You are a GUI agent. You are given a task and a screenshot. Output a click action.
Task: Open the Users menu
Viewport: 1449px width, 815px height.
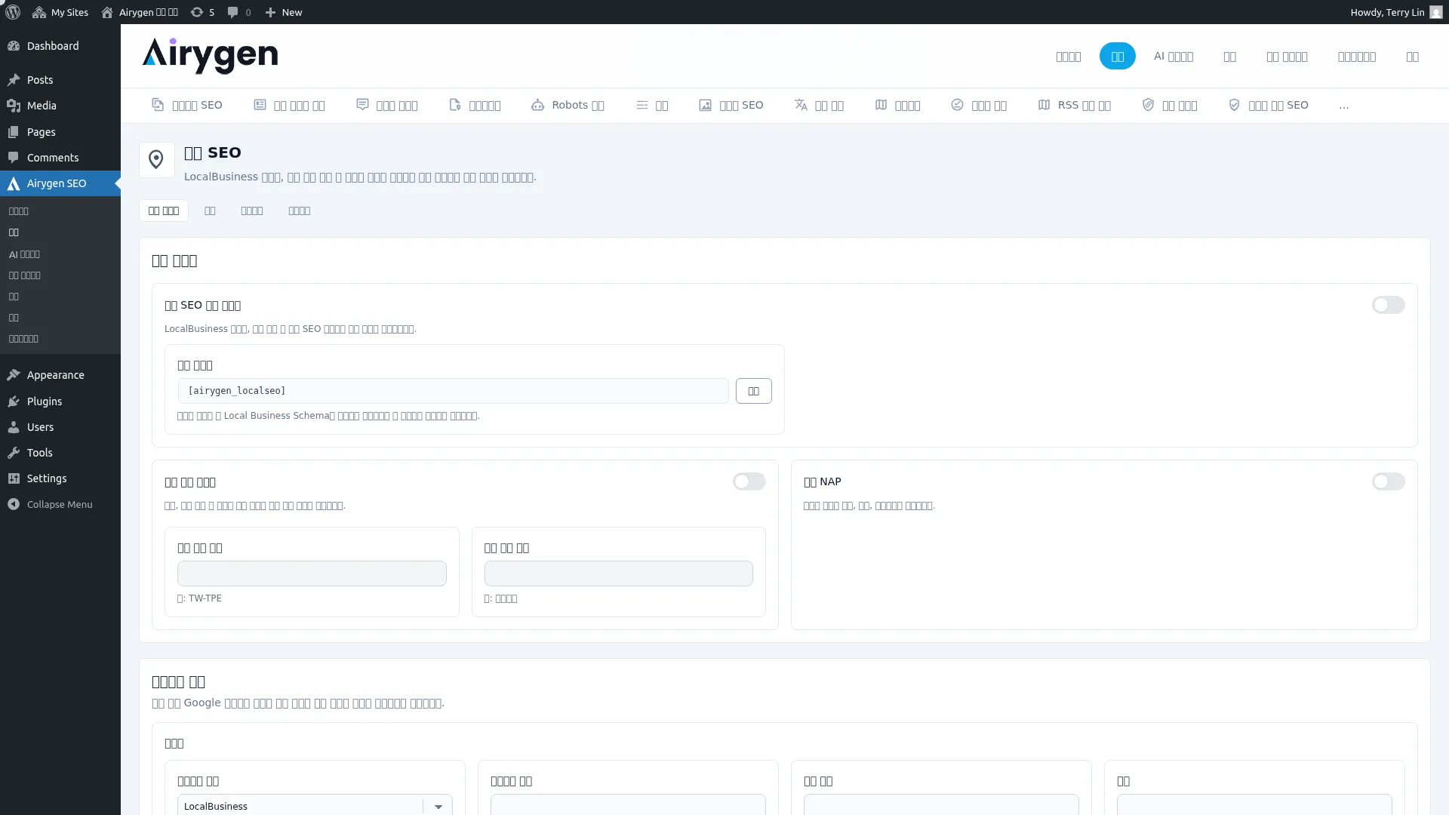click(60, 427)
